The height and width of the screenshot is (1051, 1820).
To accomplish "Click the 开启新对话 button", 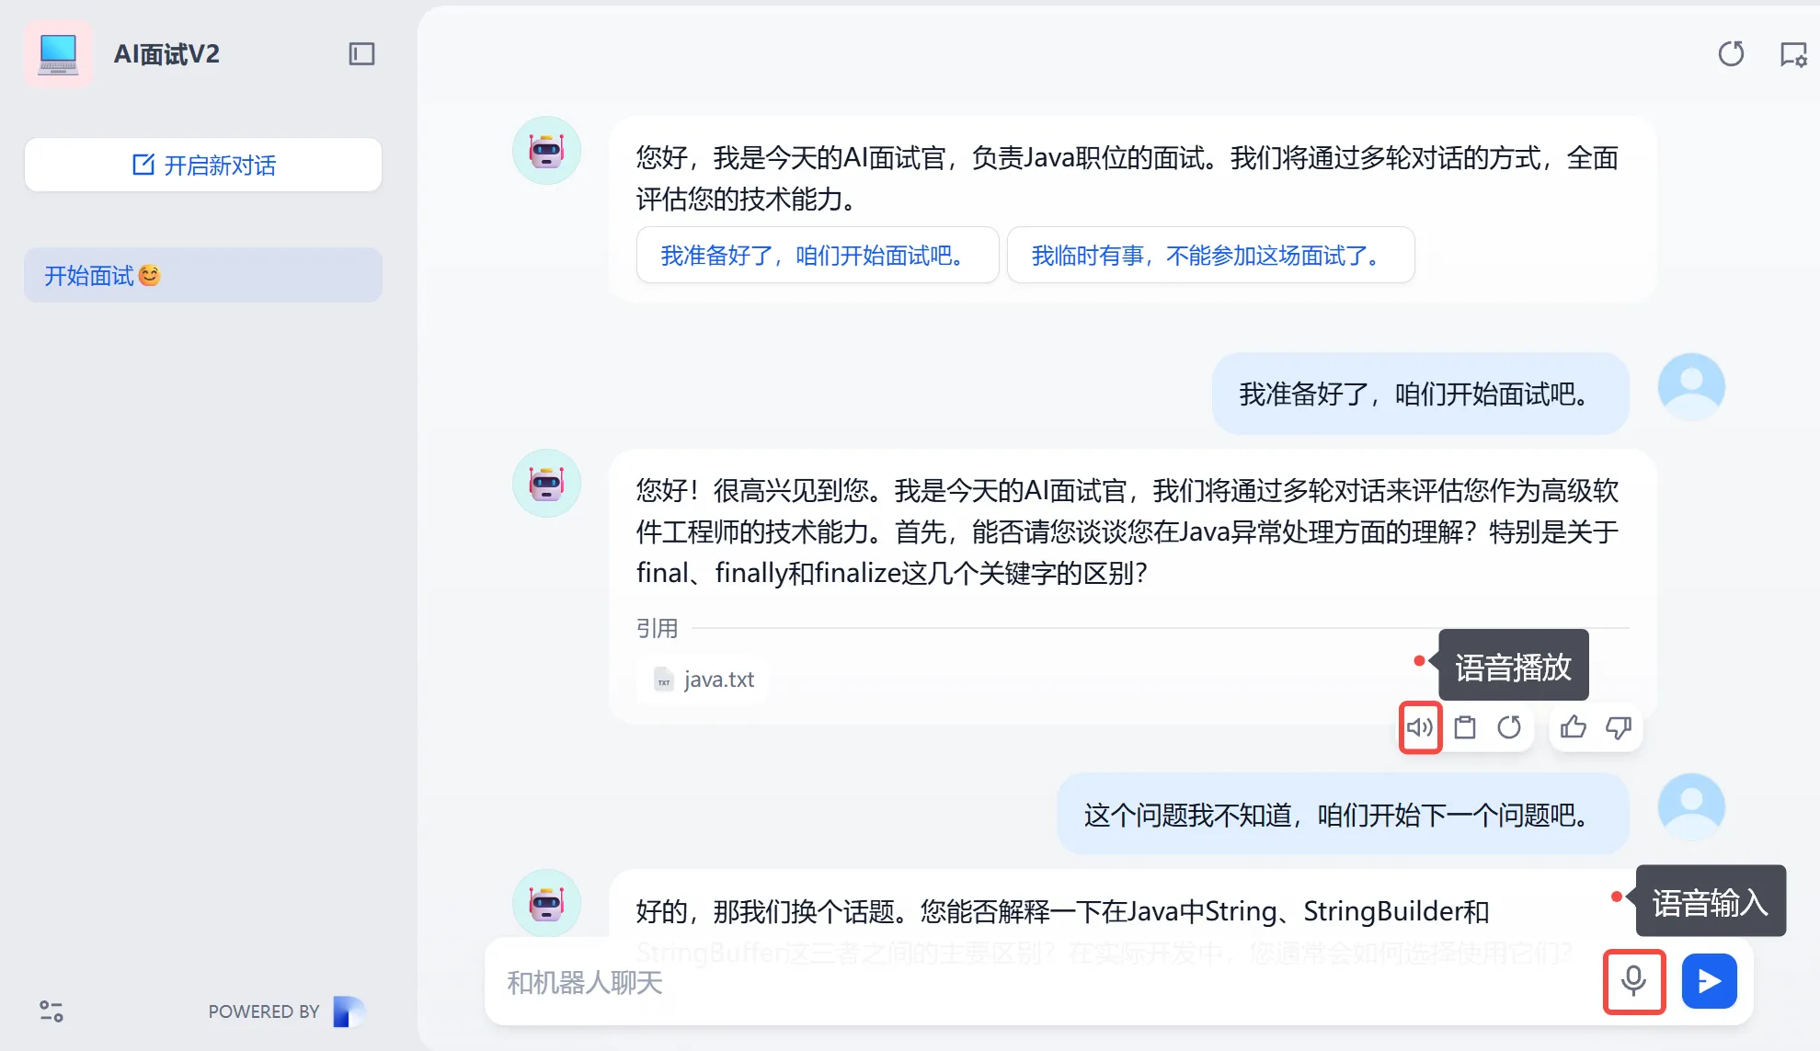I will coord(203,165).
